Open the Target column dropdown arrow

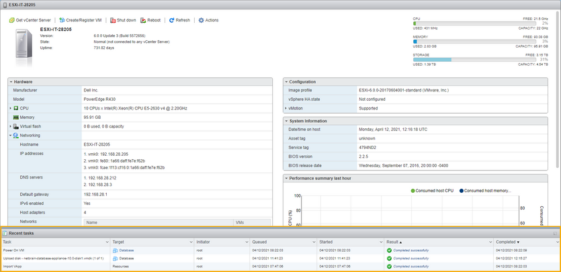coord(191,242)
